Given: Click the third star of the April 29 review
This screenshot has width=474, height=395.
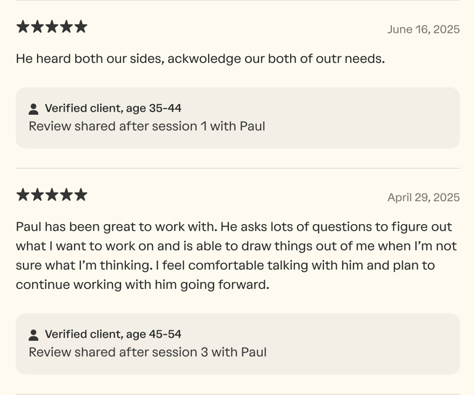Looking at the screenshot, I should point(52,195).
